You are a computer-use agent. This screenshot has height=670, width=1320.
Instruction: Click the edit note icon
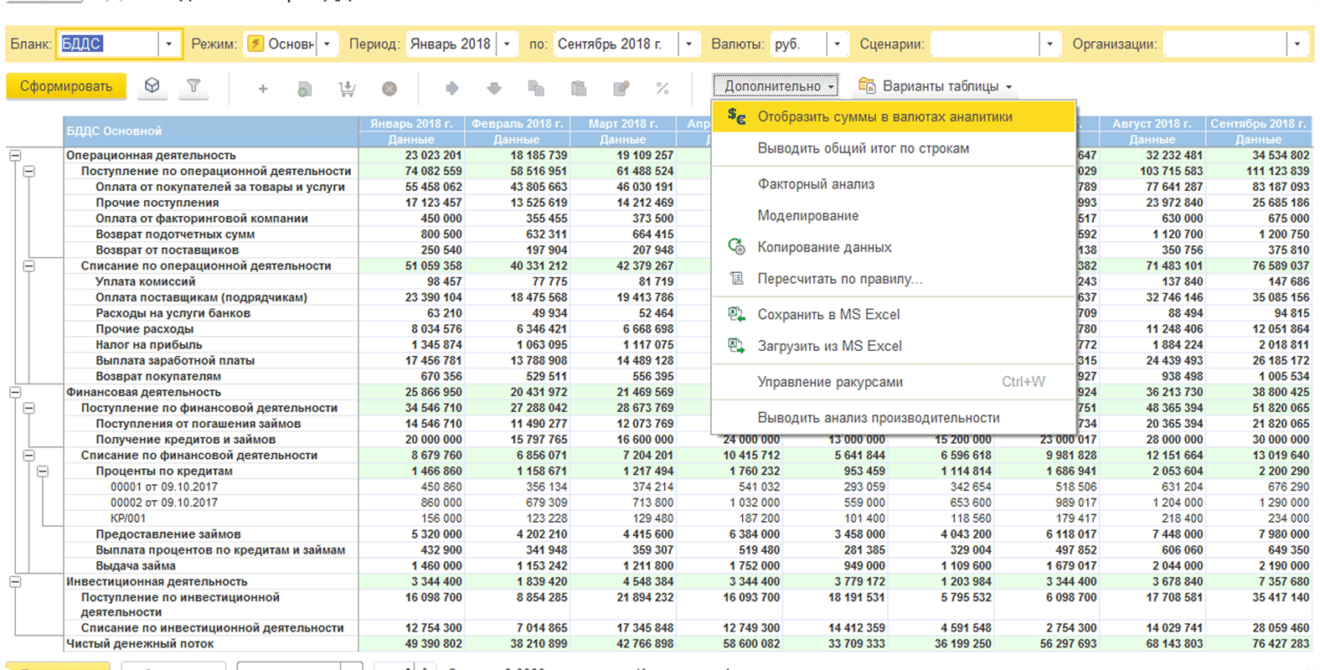click(621, 88)
